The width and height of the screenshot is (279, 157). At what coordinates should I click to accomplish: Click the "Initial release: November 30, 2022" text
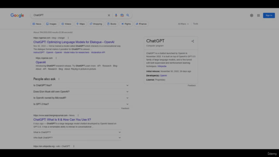(x=169, y=71)
